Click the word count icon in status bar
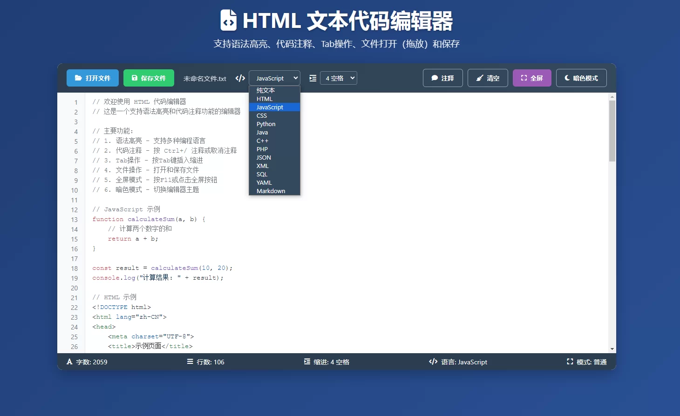 pyautogui.click(x=69, y=362)
